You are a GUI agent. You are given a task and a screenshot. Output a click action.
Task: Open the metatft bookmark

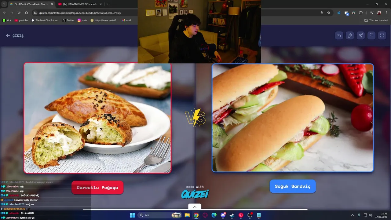104,20
